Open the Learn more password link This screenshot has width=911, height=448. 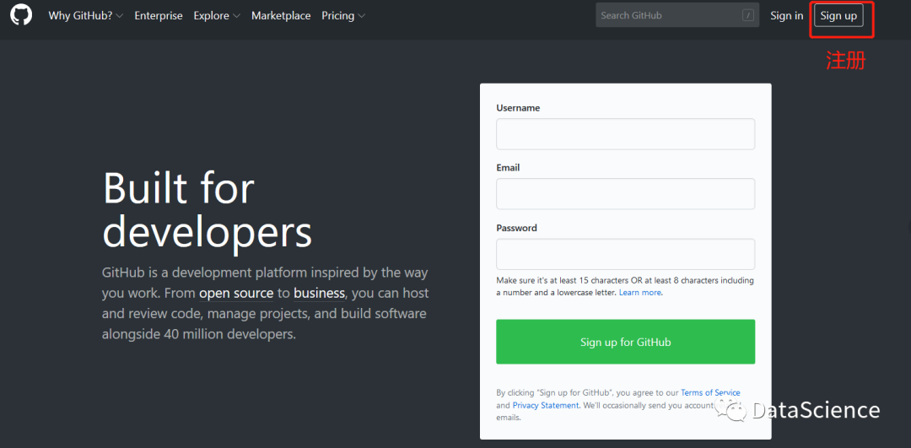coord(639,293)
